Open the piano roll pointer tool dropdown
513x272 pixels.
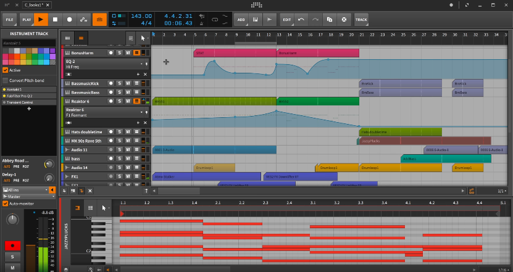coord(105,208)
